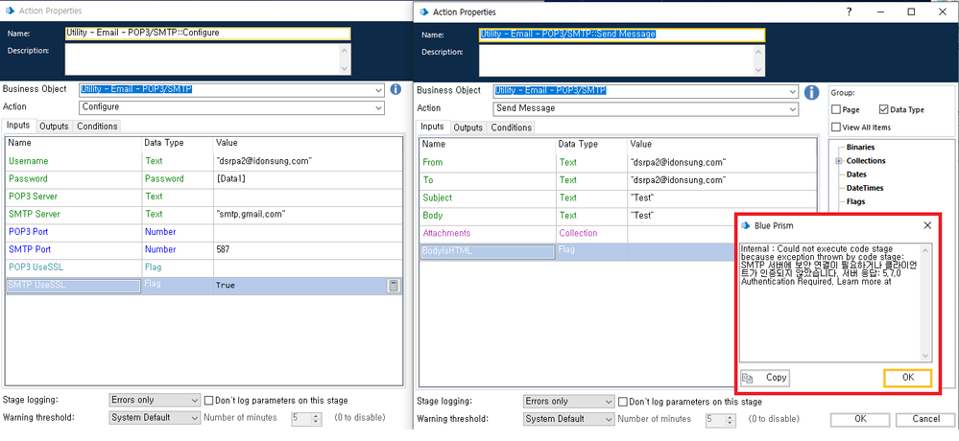
Task: Open the Stage logging dropdown in the Send Message window
Action: click(x=568, y=402)
